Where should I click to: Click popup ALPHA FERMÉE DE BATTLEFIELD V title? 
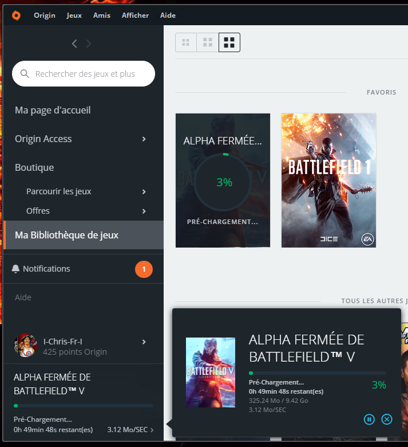(x=306, y=348)
